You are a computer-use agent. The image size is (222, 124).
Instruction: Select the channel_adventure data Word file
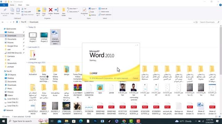[x=55, y=37]
